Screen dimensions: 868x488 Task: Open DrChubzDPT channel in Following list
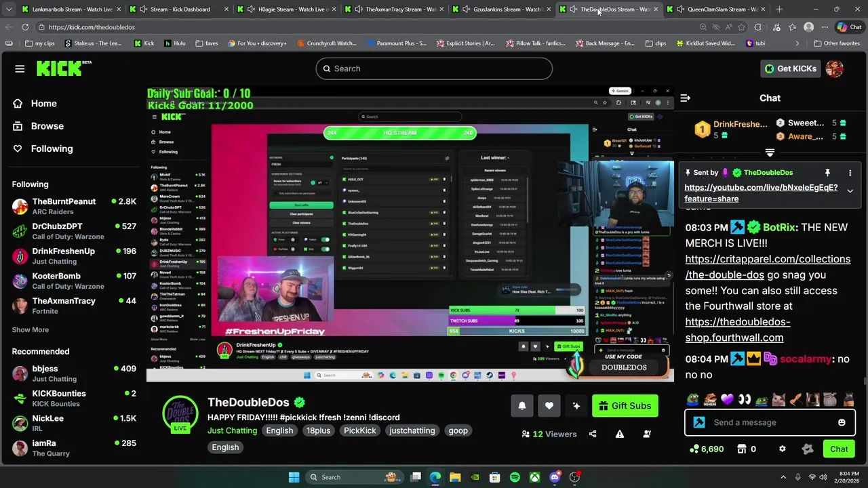[73, 231]
